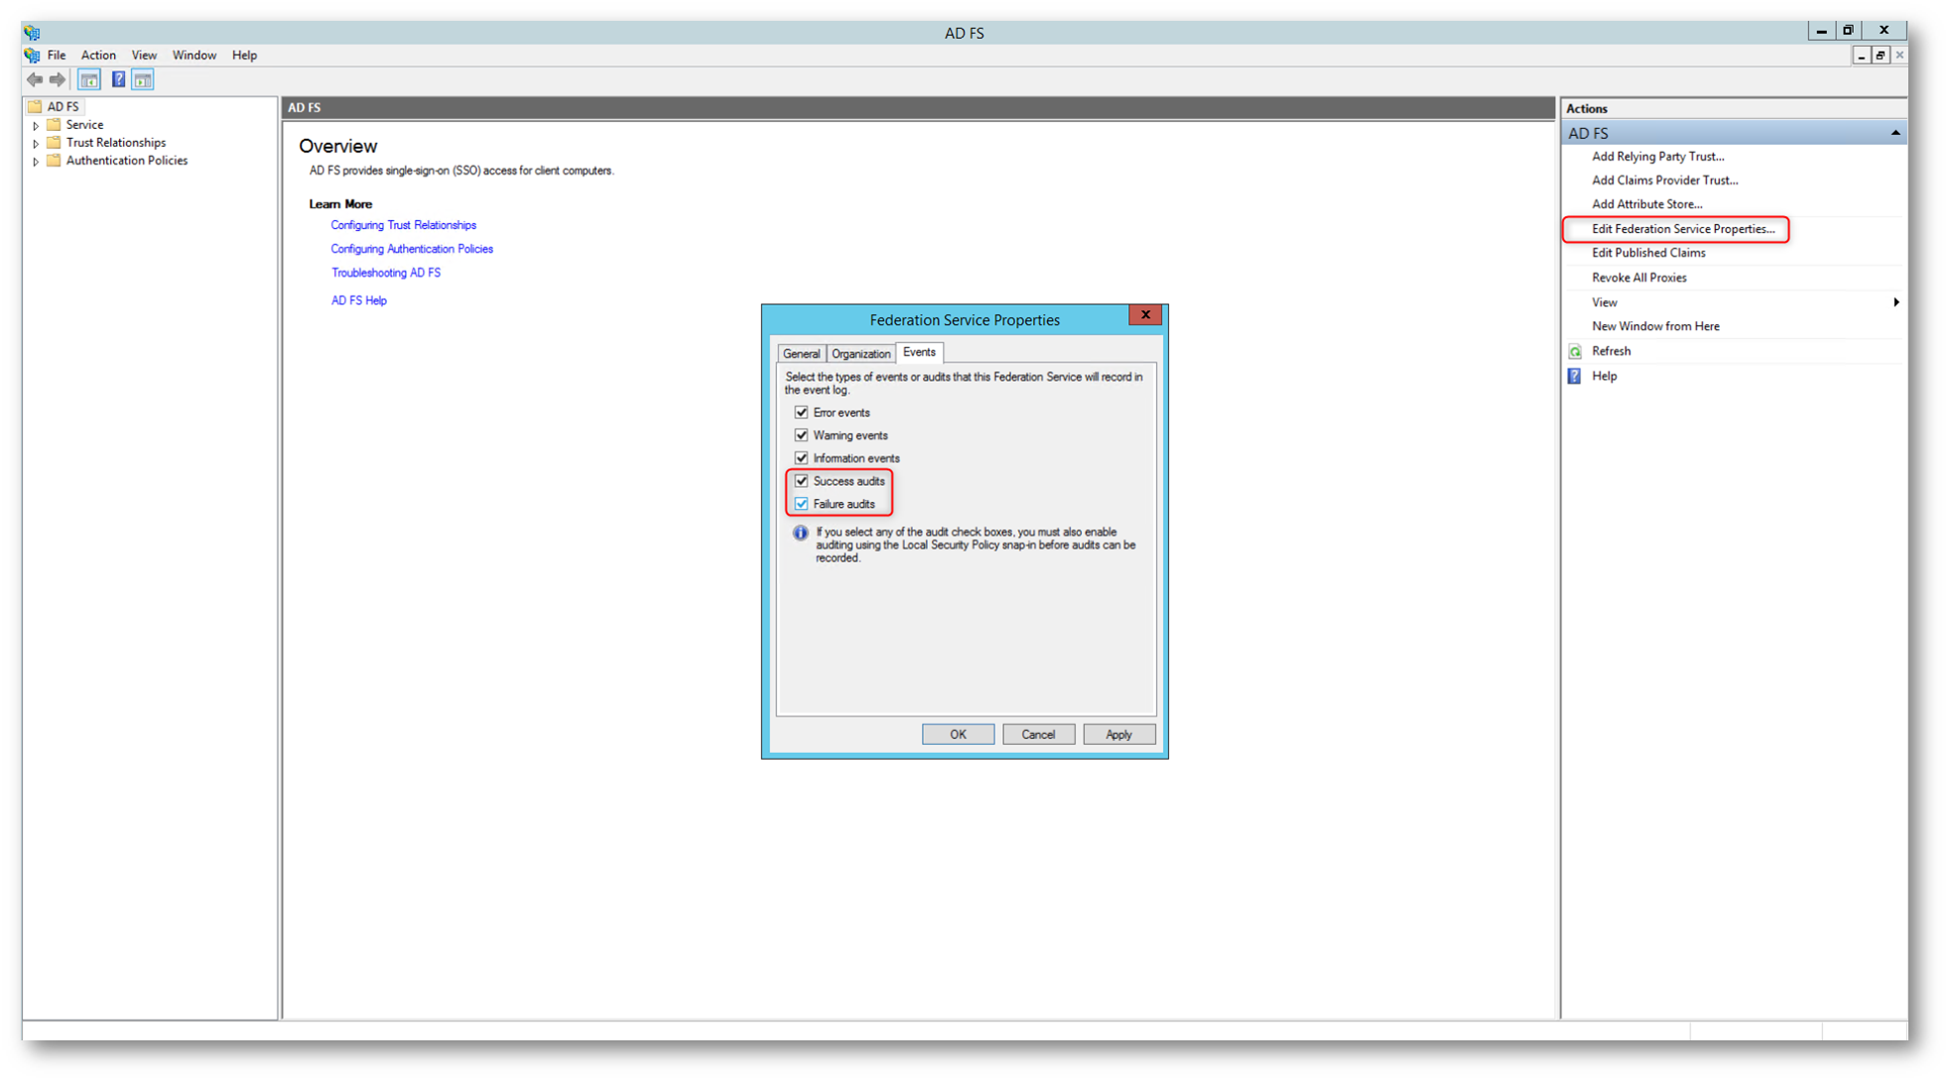Click the Back arrow toolbar icon
The height and width of the screenshot is (1082, 1950).
click(35, 79)
